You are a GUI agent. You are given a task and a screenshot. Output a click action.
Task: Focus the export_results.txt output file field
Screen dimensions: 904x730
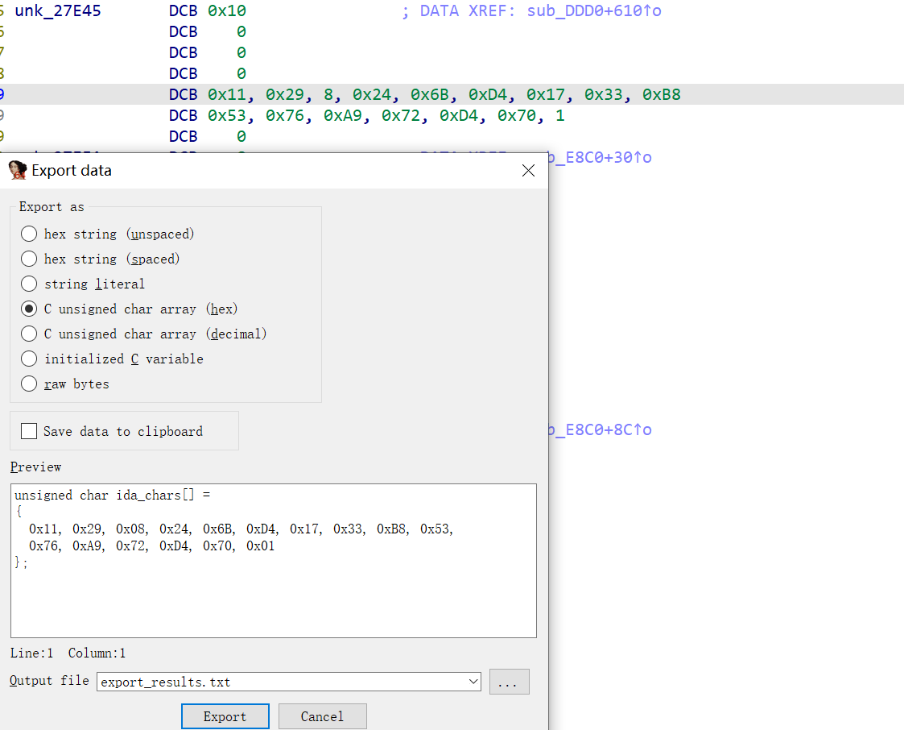pos(282,682)
